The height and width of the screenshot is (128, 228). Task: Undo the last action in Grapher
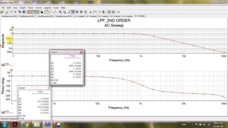click(x=11, y=12)
